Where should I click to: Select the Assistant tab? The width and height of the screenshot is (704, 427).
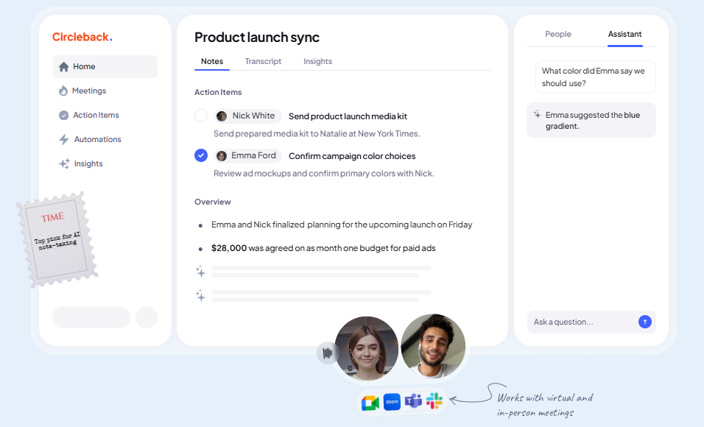tap(624, 34)
